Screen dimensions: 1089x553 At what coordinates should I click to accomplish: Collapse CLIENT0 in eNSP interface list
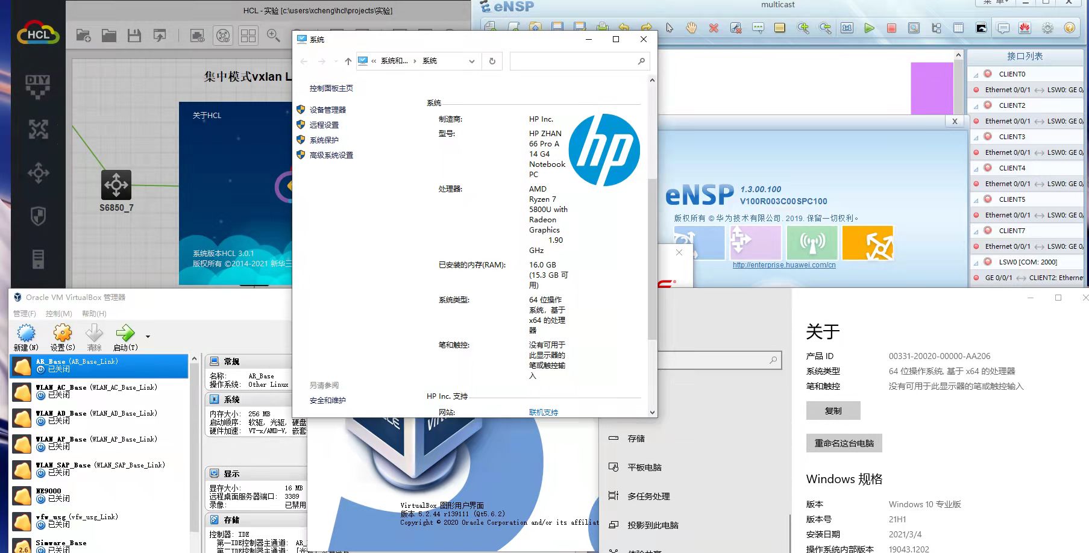976,75
